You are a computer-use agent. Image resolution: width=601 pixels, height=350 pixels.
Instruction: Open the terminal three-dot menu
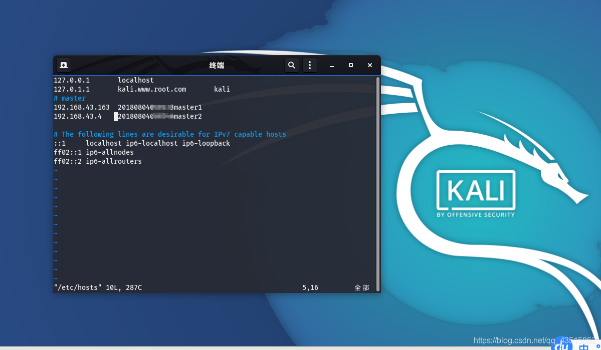click(310, 65)
